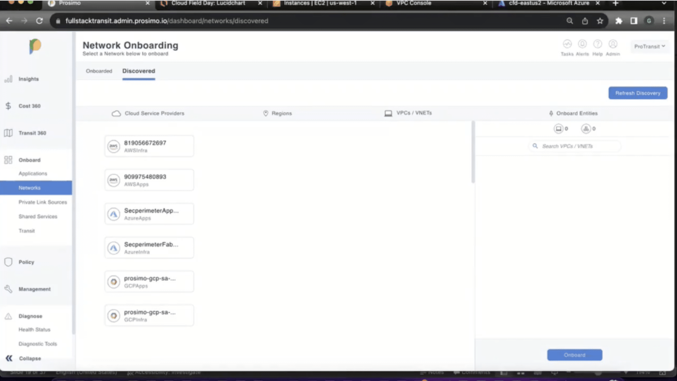Select Private Link Sources menu item

pos(43,202)
